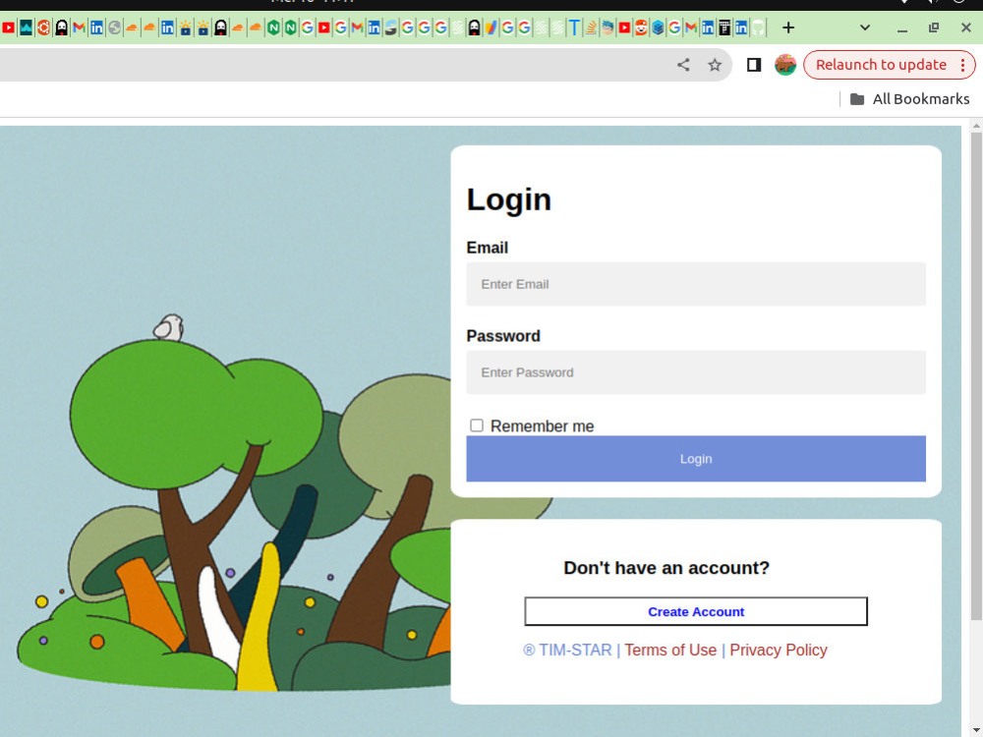Screen dimensions: 983x737
Task: Click the "Email" field label
Action: (x=488, y=248)
